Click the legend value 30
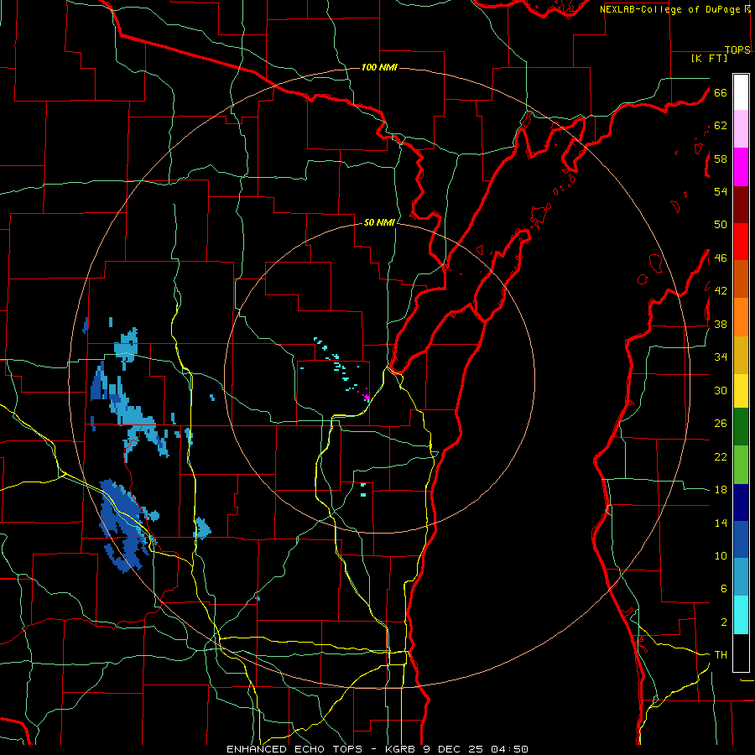 (721, 390)
